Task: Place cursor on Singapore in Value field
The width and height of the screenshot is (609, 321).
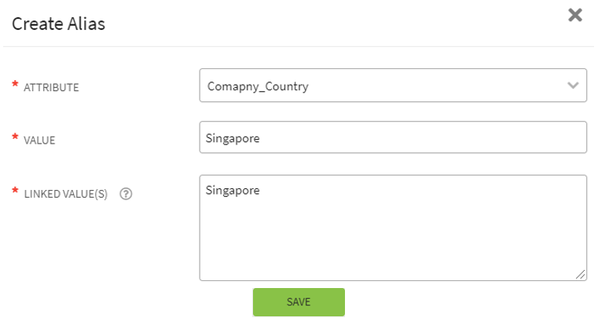Action: [233, 138]
